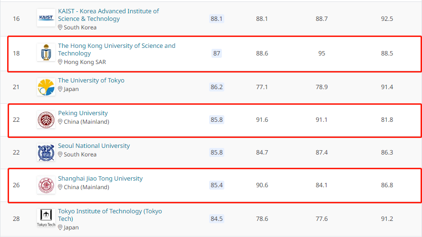Click the KAIST university logo

[46, 18]
